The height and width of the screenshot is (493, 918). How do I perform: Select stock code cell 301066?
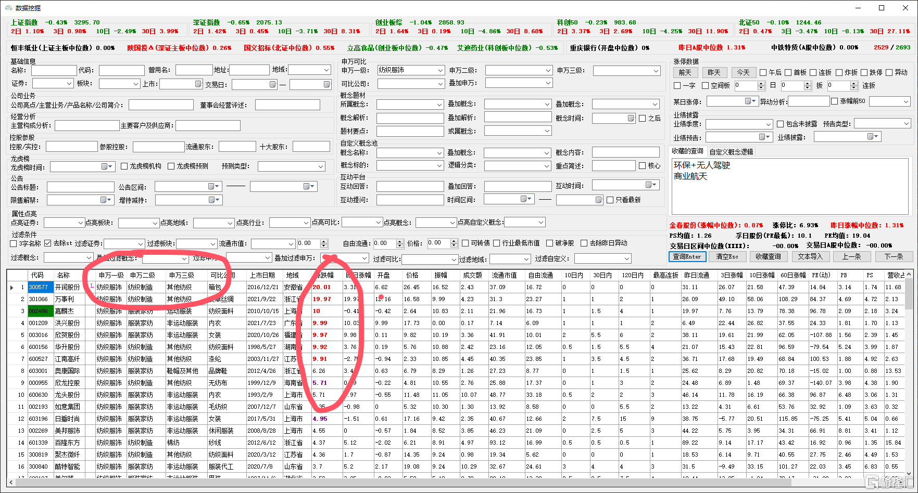(x=40, y=299)
